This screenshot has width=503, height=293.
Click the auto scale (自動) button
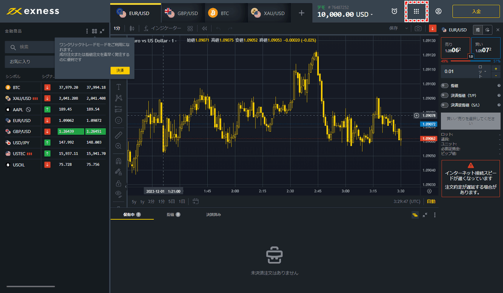click(431, 202)
